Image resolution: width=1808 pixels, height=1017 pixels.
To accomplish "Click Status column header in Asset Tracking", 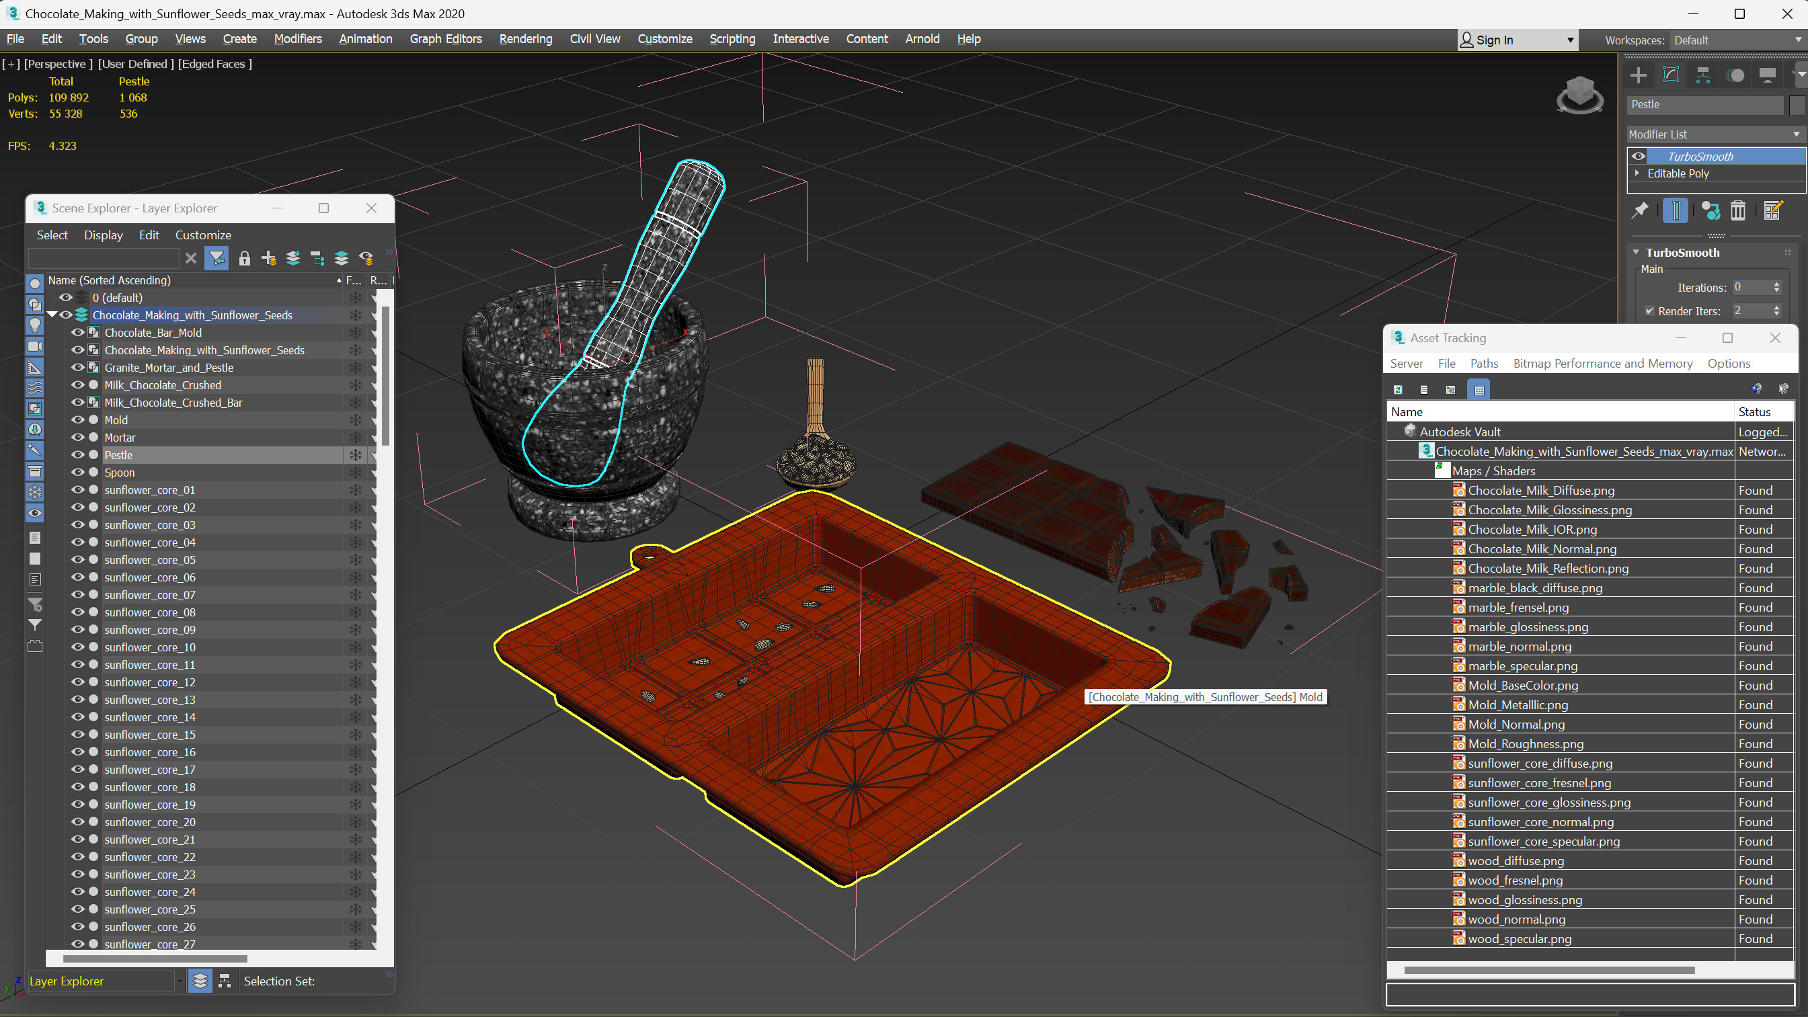I will coord(1762,412).
